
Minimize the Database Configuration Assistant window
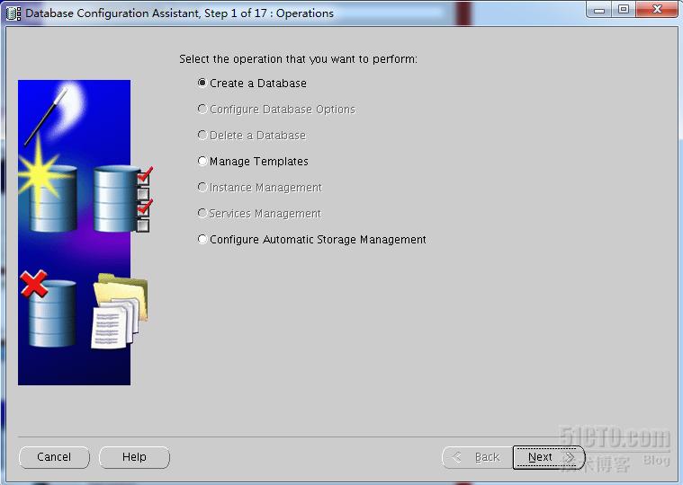point(599,10)
